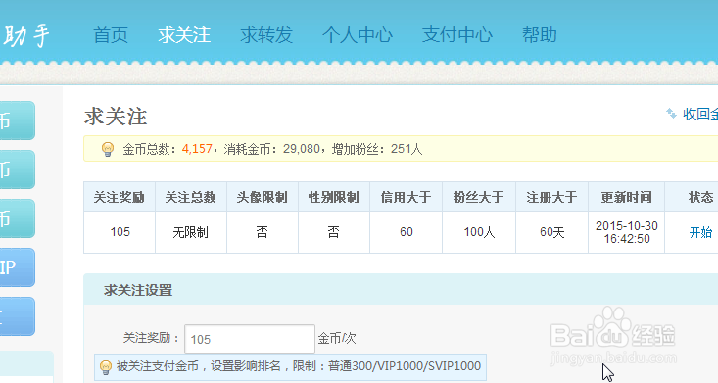Click the 60 cell under 信用大于
This screenshot has height=383, width=718.
pyautogui.click(x=407, y=232)
